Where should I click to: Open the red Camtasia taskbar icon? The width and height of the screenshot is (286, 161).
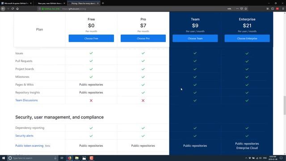point(91,158)
